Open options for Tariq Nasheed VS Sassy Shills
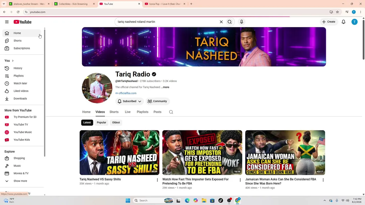Image resolution: width=365 pixels, height=205 pixels. [157, 180]
